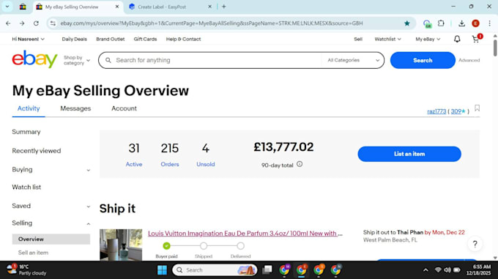Open Recently viewed in sidebar

pos(36,151)
